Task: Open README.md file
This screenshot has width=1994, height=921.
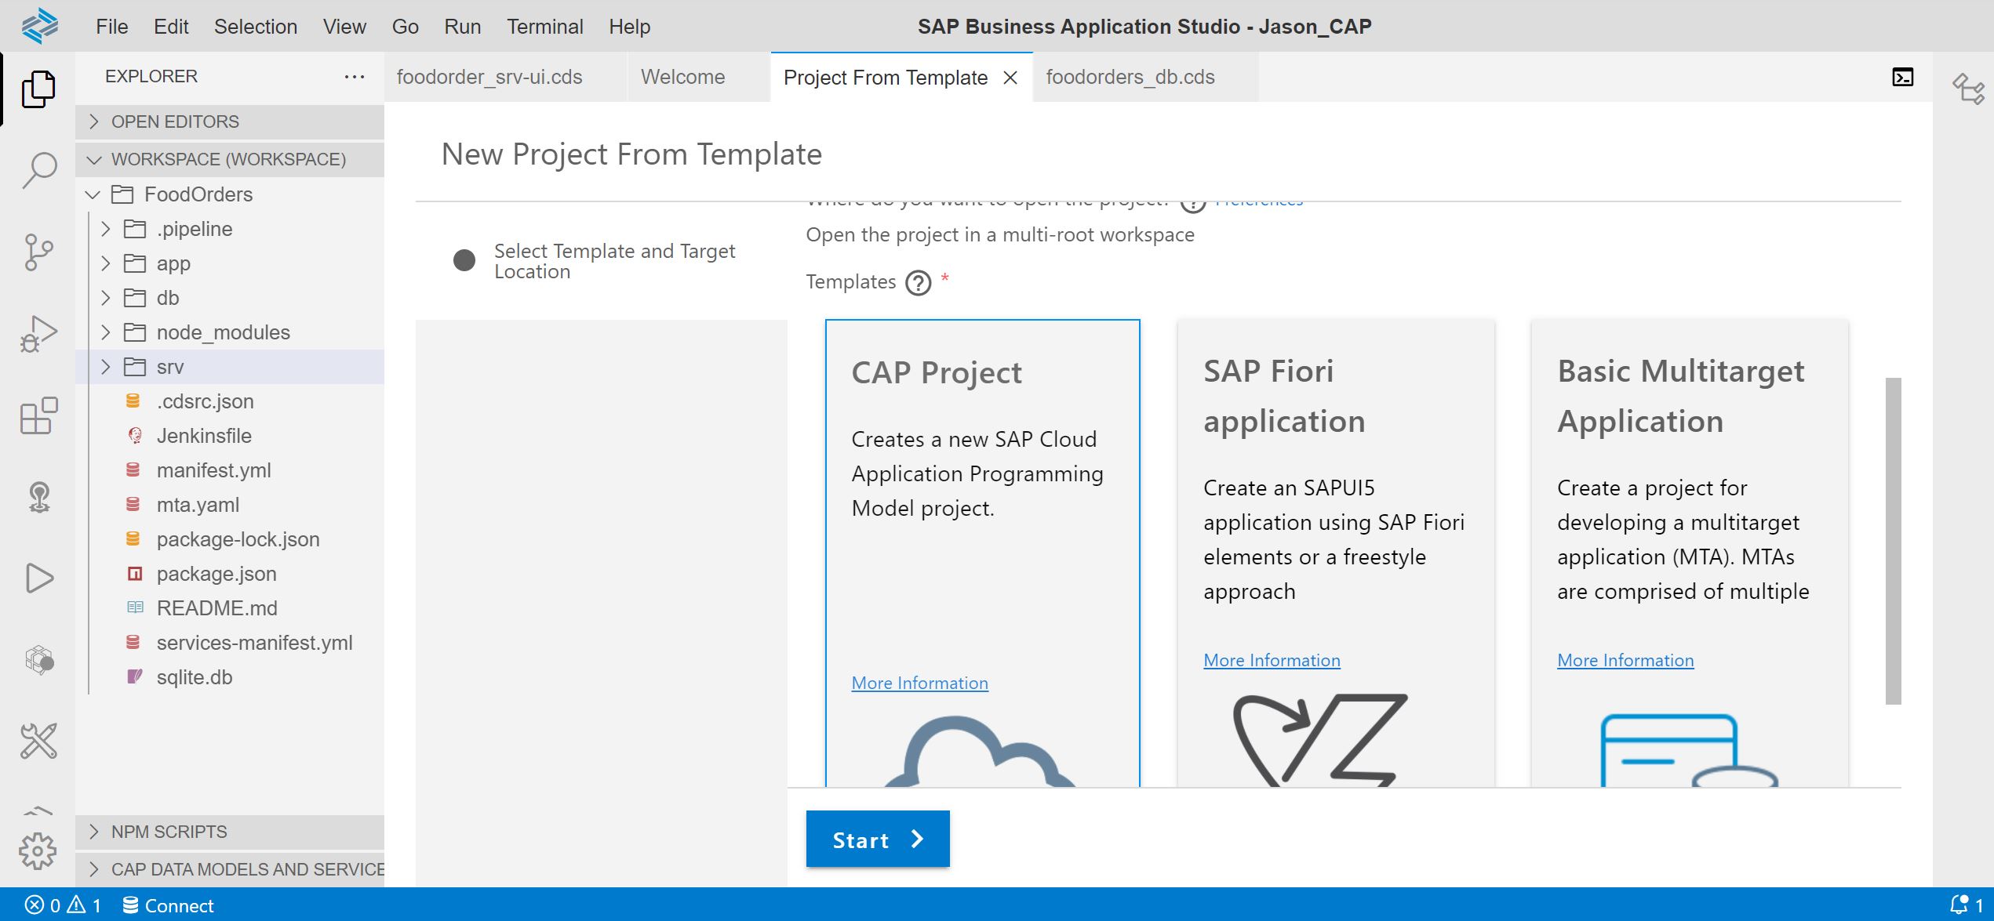Action: pyautogui.click(x=217, y=608)
